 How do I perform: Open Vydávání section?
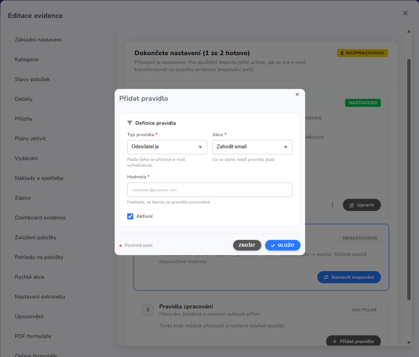point(26,158)
